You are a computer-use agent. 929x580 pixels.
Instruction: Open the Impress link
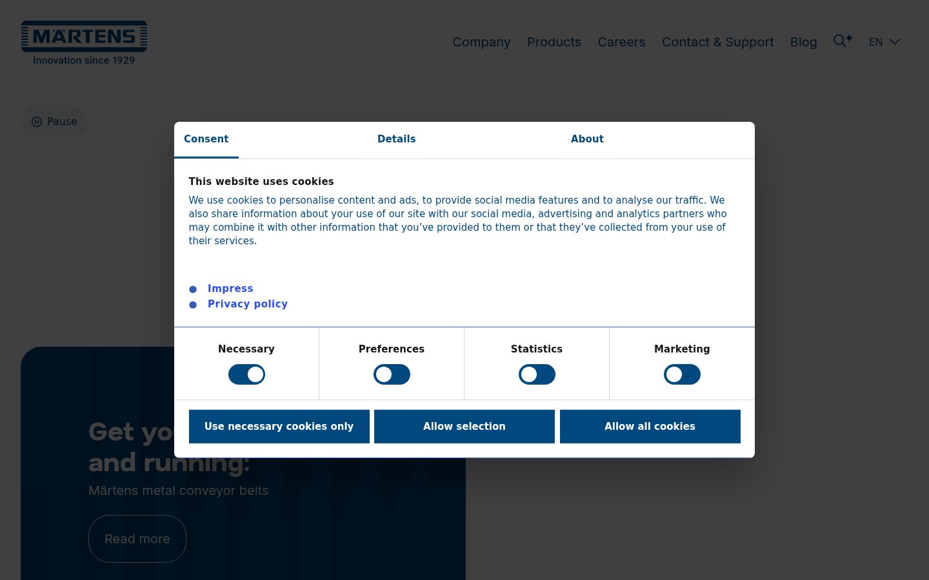(x=230, y=289)
